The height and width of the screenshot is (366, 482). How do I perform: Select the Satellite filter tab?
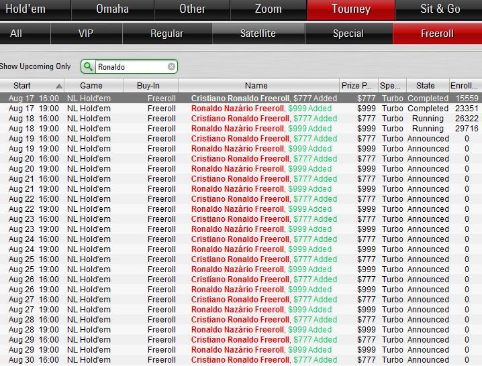tap(258, 34)
